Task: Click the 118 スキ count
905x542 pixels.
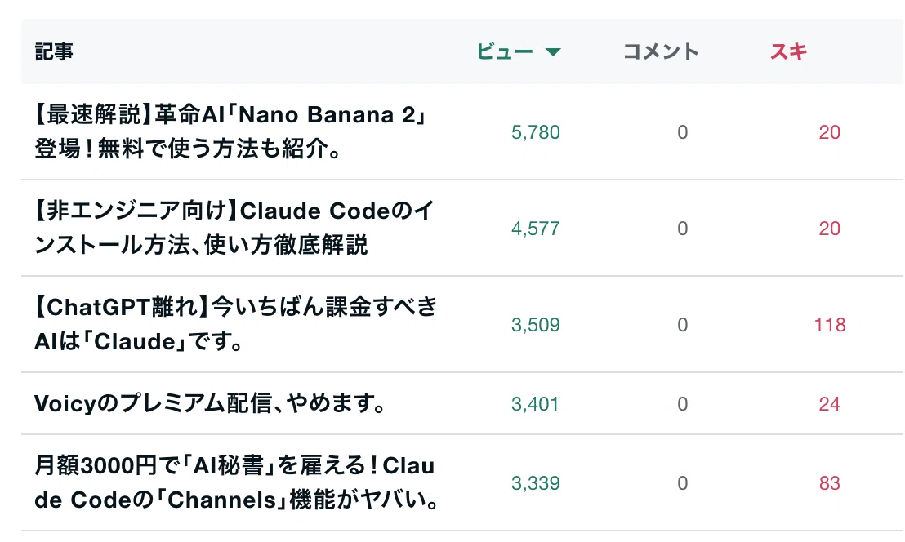Action: pyautogui.click(x=830, y=325)
